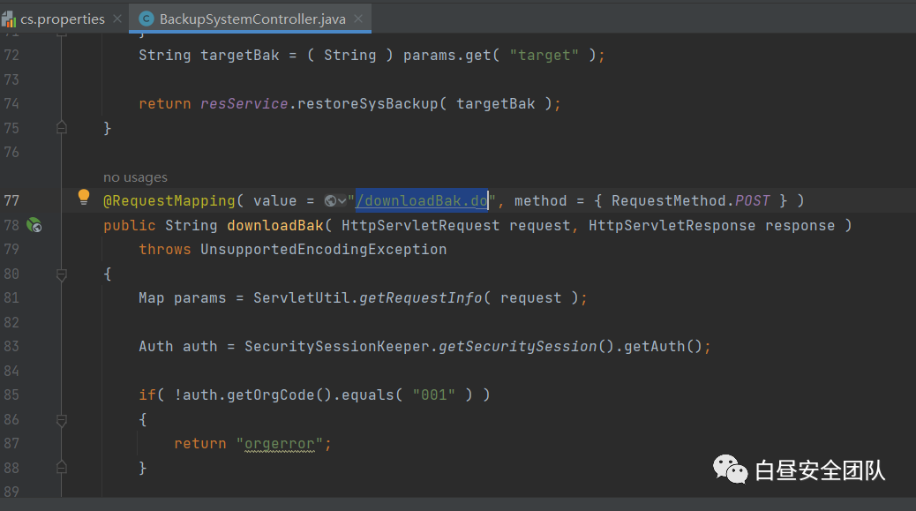The image size is (916, 511).
Task: Click the restoreSysBackup method call
Action: (367, 104)
